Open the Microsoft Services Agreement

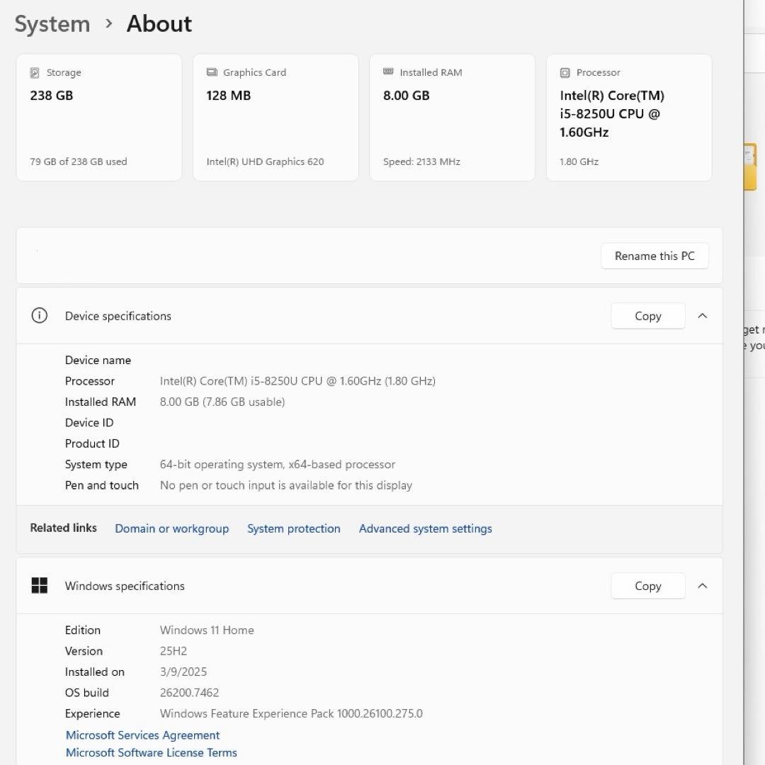pos(142,735)
